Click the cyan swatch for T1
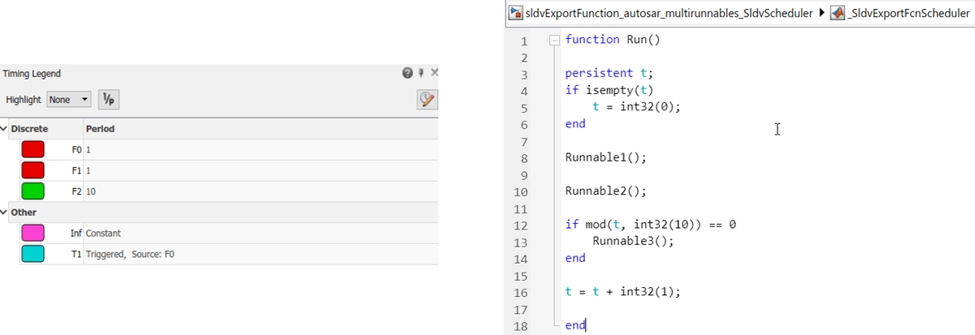The height and width of the screenshot is (335, 975). point(32,254)
